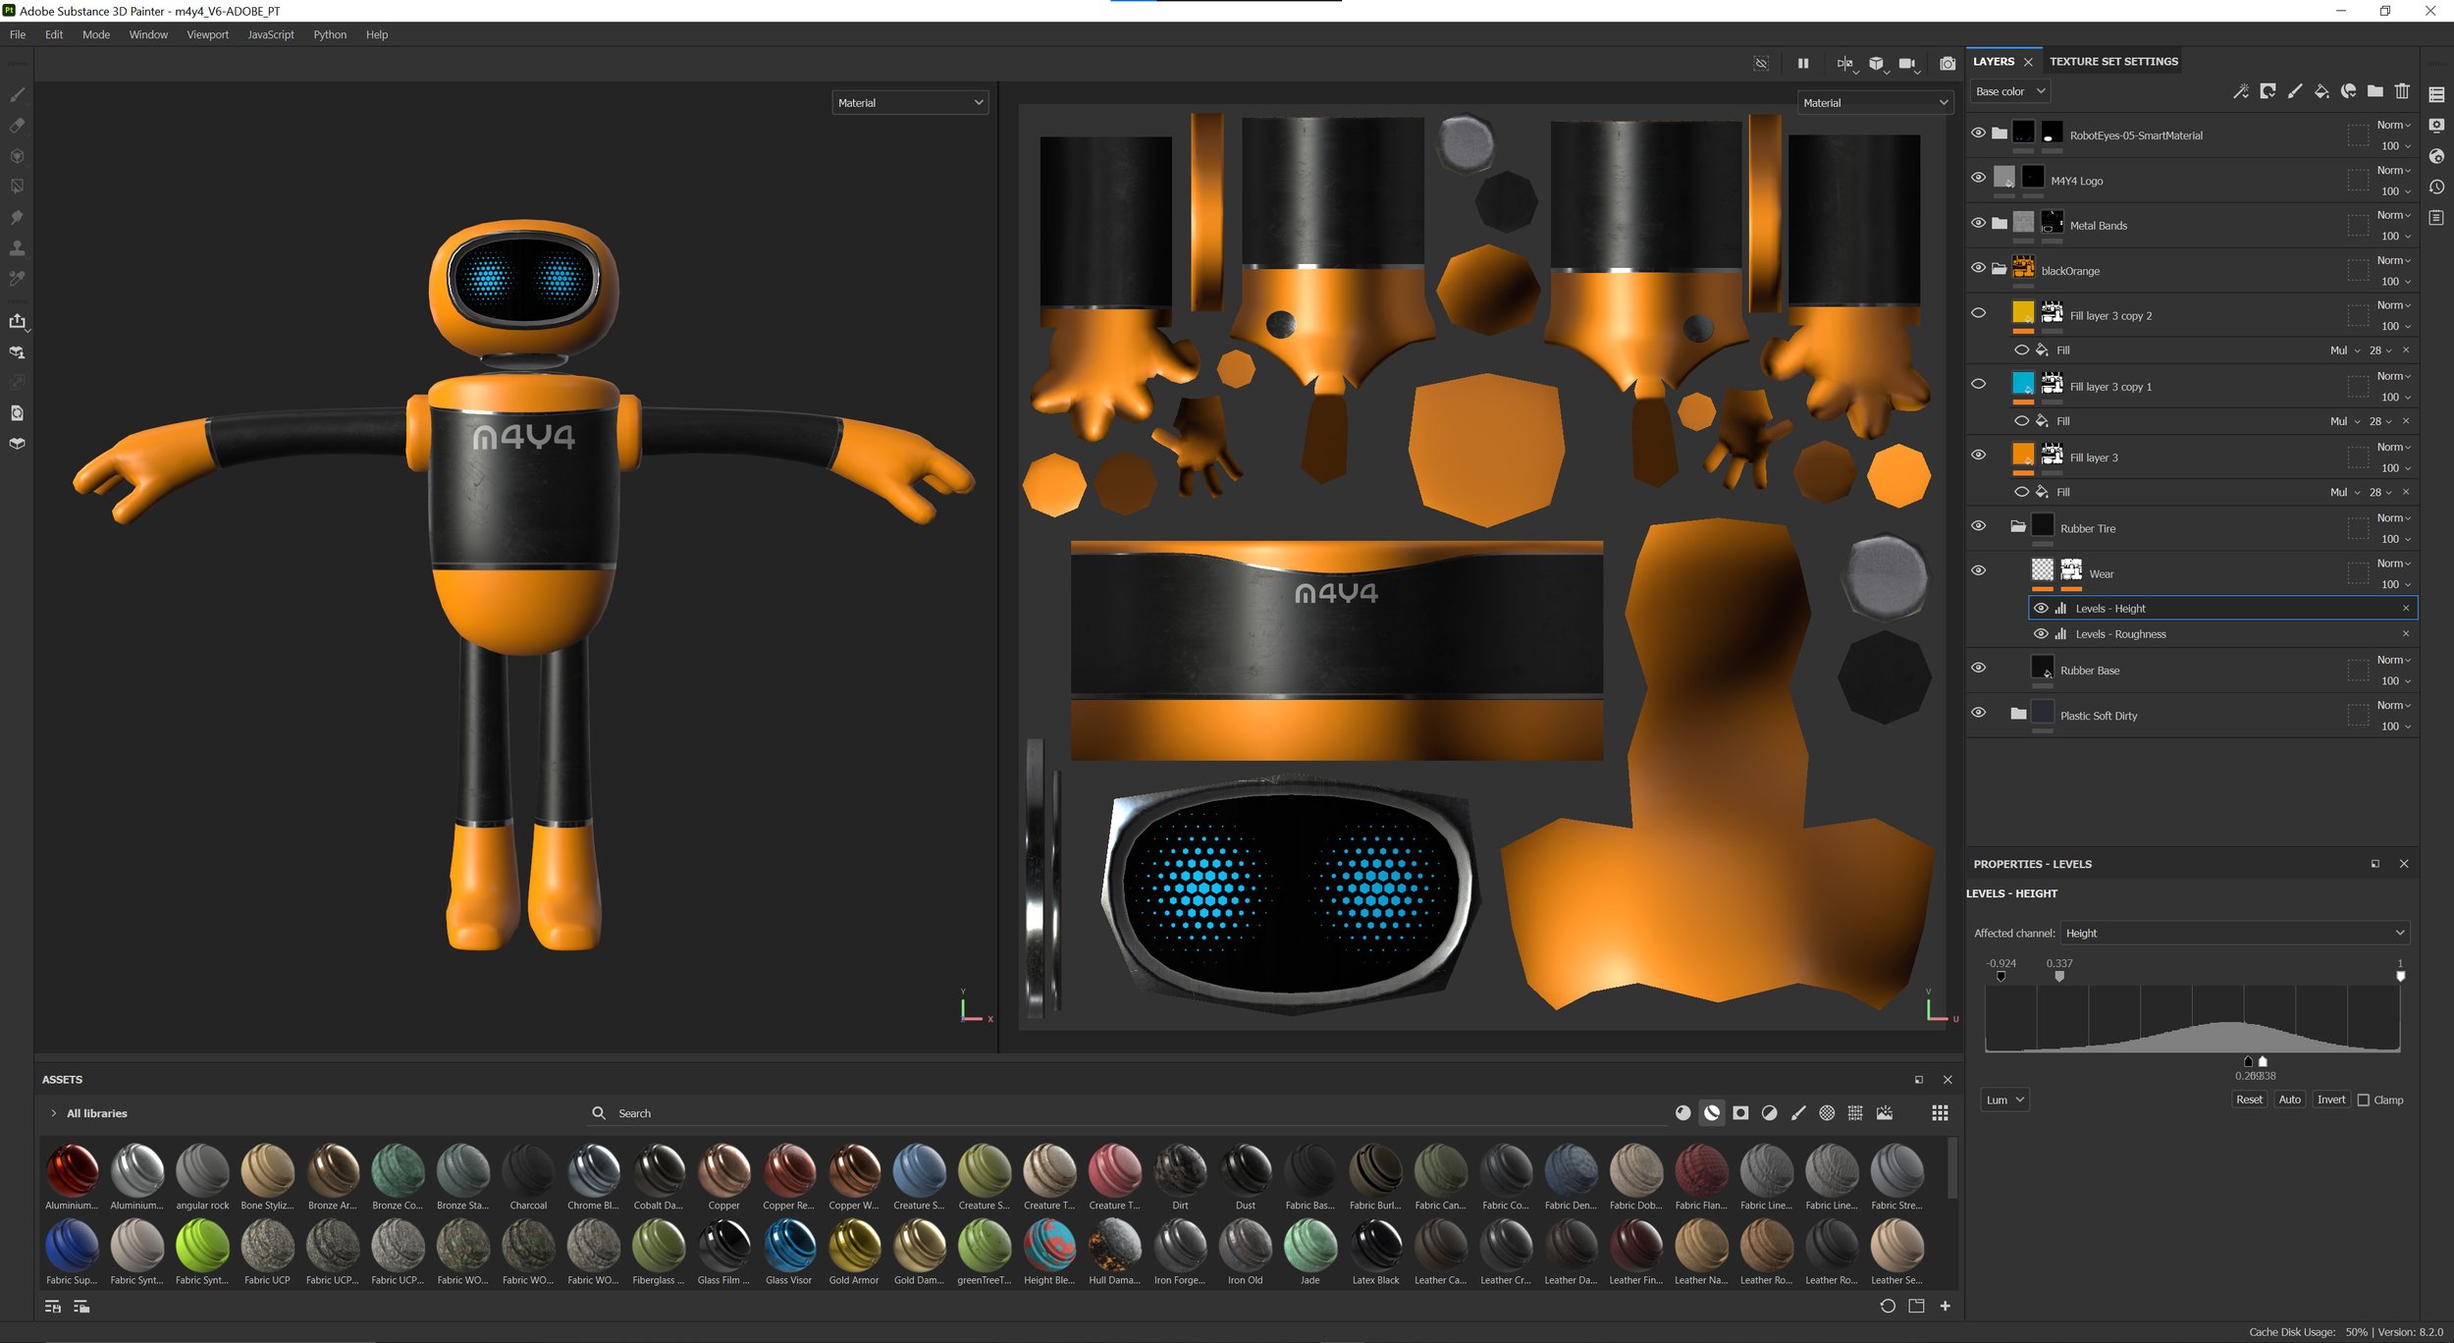Click the Auto levels button
This screenshot has height=1343, width=2454.
2289,1100
